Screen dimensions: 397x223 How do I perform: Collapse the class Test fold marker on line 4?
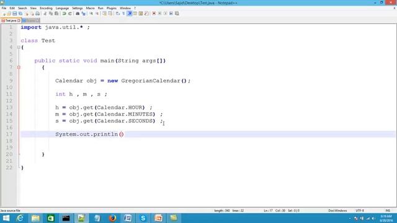click(19, 47)
